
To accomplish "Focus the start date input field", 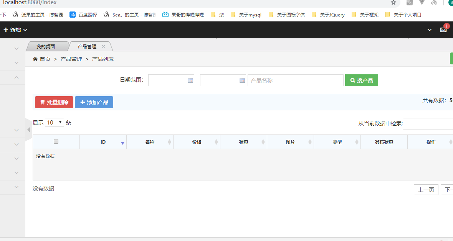I will point(171,80).
